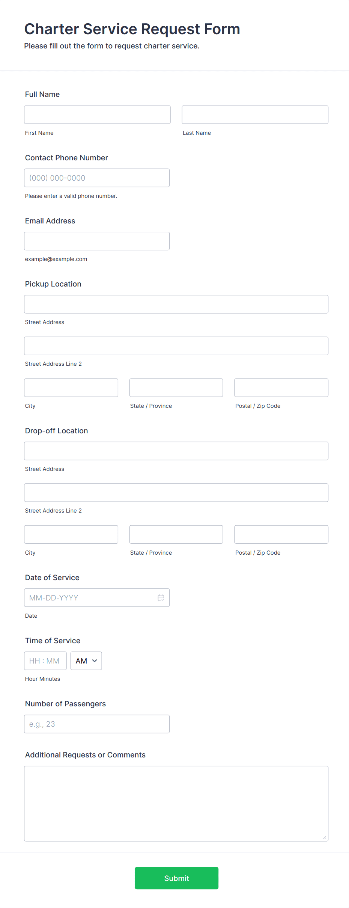Select the Drop-off Street Address field
349x908 pixels.
pyautogui.click(x=176, y=451)
